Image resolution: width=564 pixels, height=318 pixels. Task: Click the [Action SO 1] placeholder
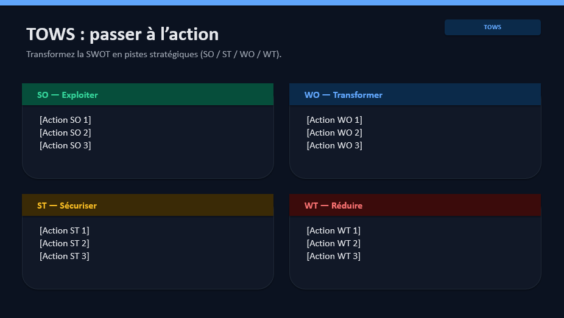tap(65, 120)
